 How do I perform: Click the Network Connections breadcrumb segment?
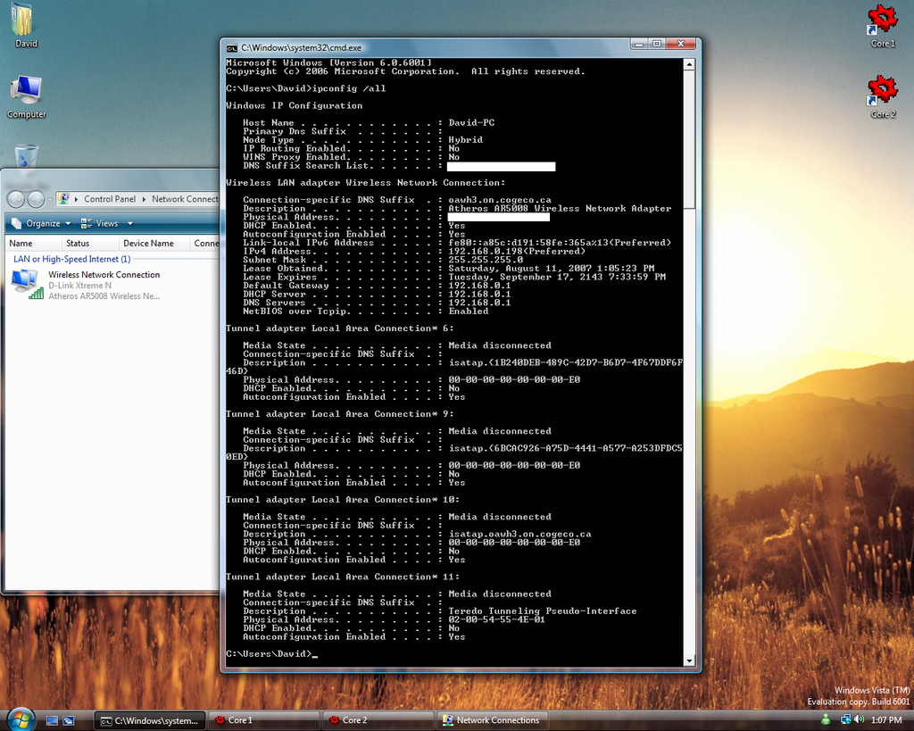tap(186, 199)
